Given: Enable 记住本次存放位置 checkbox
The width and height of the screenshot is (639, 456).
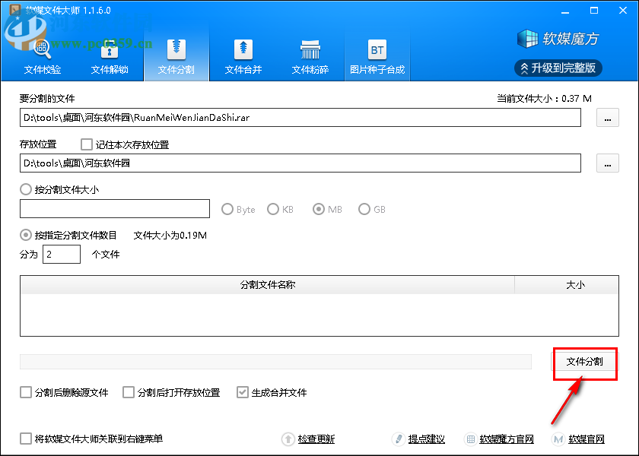Looking at the screenshot, I should [87, 144].
